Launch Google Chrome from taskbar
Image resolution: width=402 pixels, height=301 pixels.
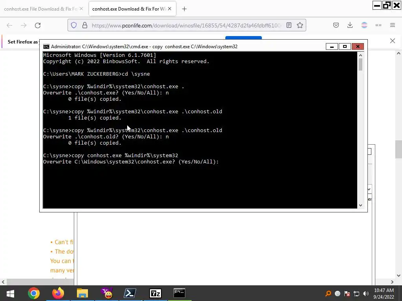[x=34, y=293]
